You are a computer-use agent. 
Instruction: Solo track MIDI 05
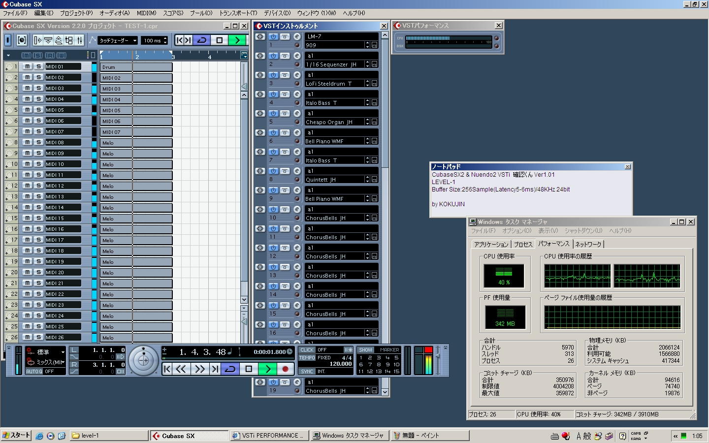(38, 110)
